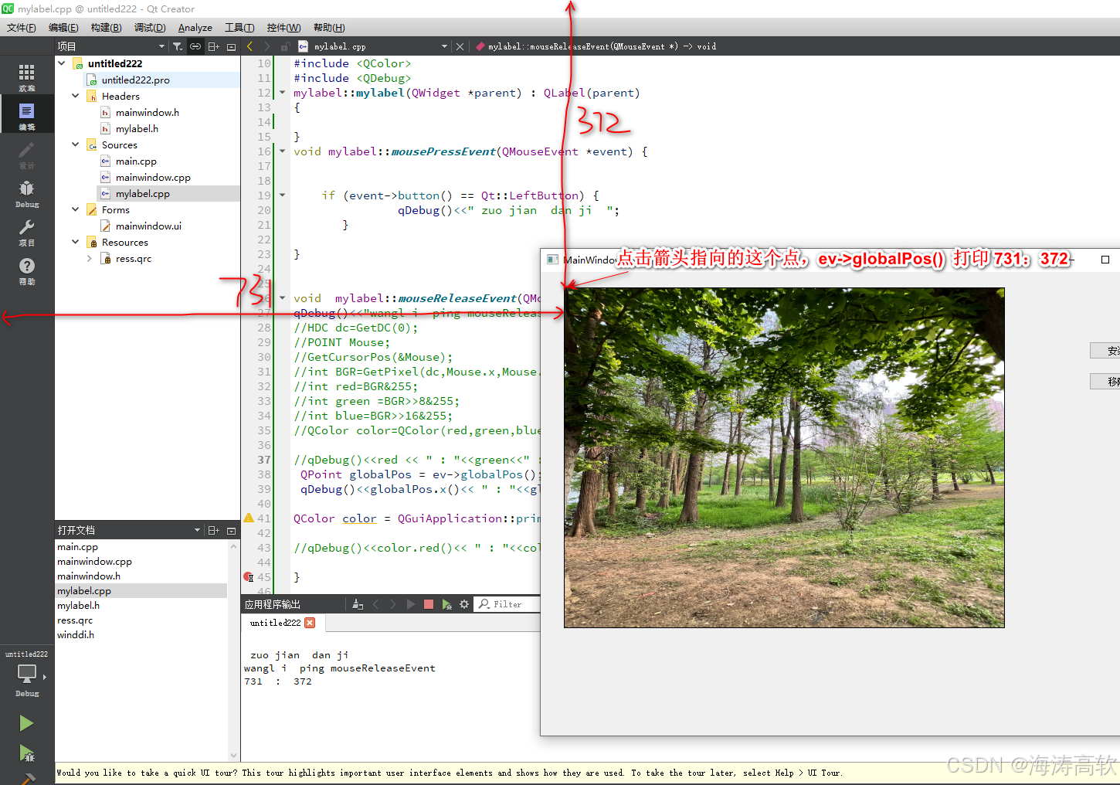Close the untitled222 output tab

(x=310, y=623)
